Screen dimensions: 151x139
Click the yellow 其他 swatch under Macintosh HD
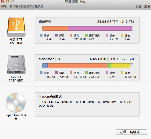pyautogui.click(x=122, y=73)
